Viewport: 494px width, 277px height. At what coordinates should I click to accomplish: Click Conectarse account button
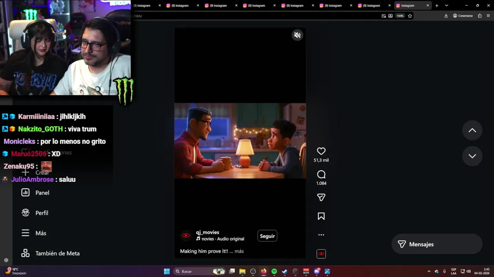click(x=463, y=16)
